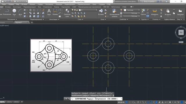Switch to the Управление ribbon tab
Screen dimensions: 186x104
coord(47,7)
